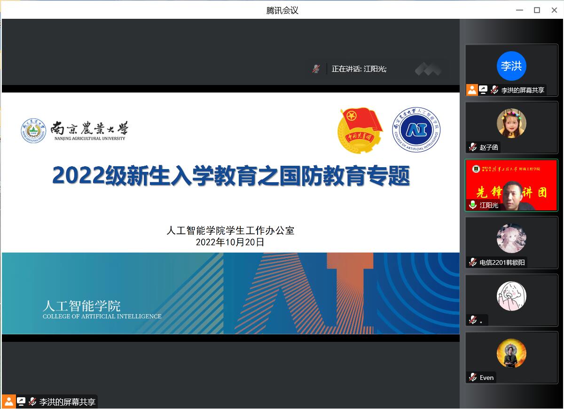Select 电信2201韩锁阳's avatar tile

(511, 239)
